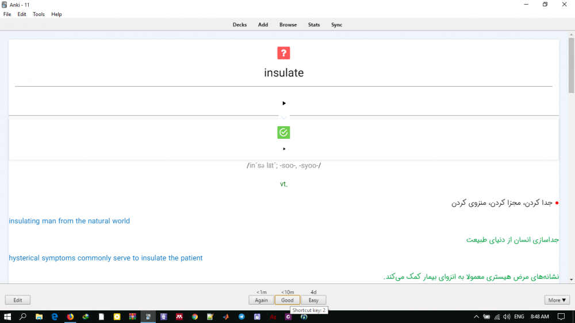Open the Edit menu in menu bar
The image size is (575, 323).
[22, 14]
